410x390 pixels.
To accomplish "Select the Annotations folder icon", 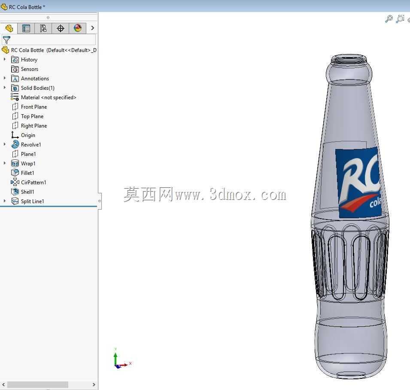I will pos(15,79).
